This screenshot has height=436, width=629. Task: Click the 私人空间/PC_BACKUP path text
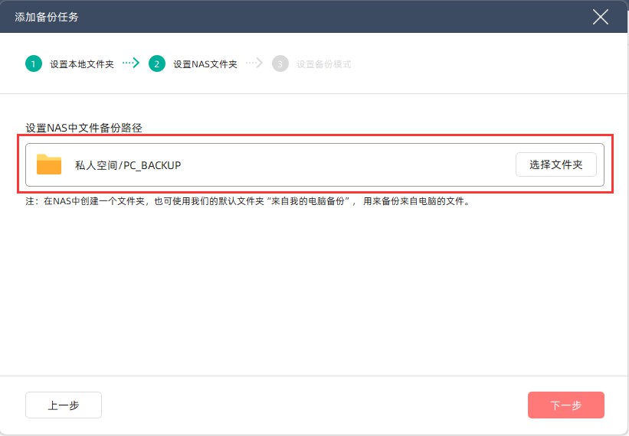128,165
